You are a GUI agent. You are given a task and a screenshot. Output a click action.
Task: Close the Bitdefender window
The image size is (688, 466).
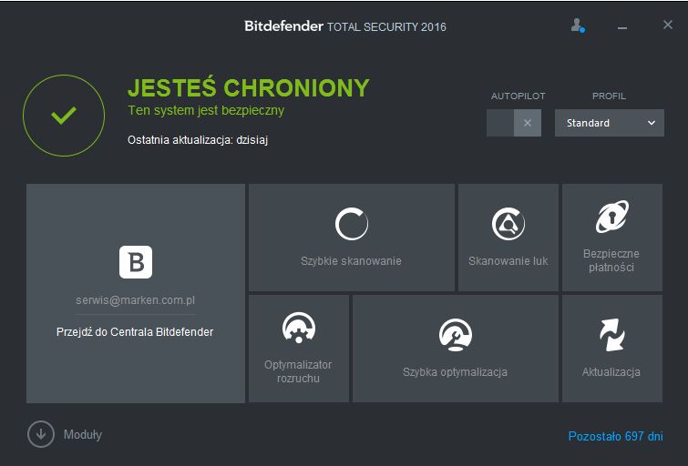tap(667, 25)
